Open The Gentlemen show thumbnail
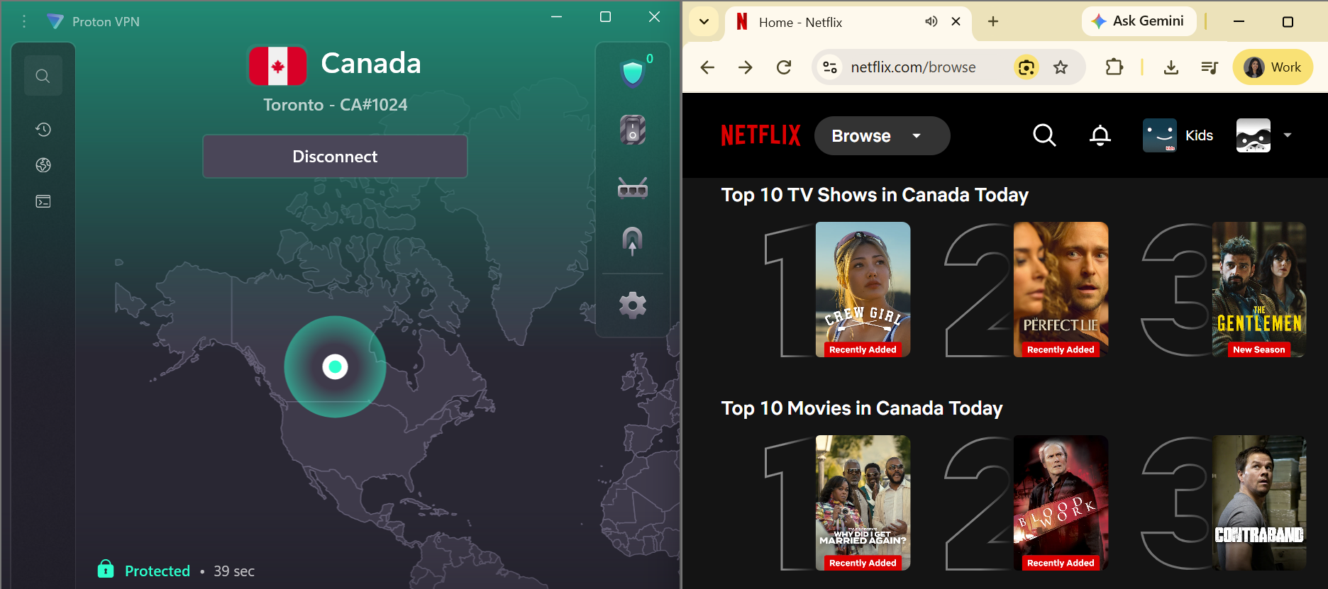The height and width of the screenshot is (589, 1328). point(1258,289)
